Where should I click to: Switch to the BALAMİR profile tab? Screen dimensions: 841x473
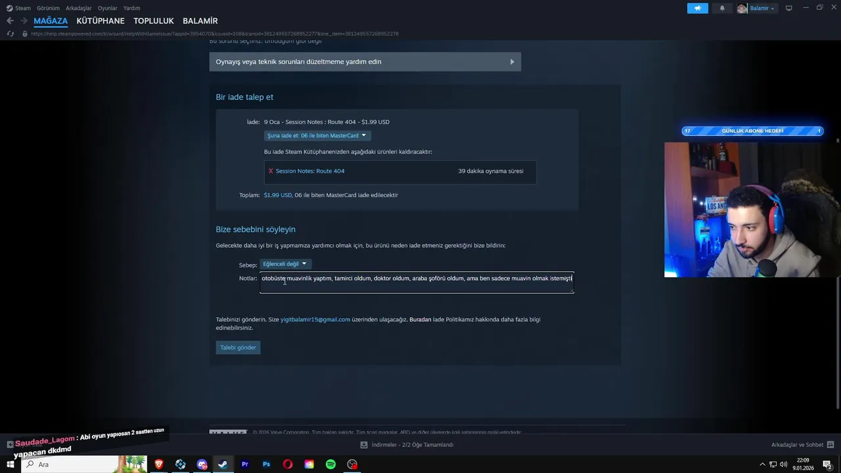(200, 21)
